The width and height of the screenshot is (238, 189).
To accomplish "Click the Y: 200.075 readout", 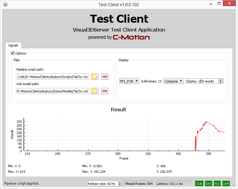I will coord(164,172).
